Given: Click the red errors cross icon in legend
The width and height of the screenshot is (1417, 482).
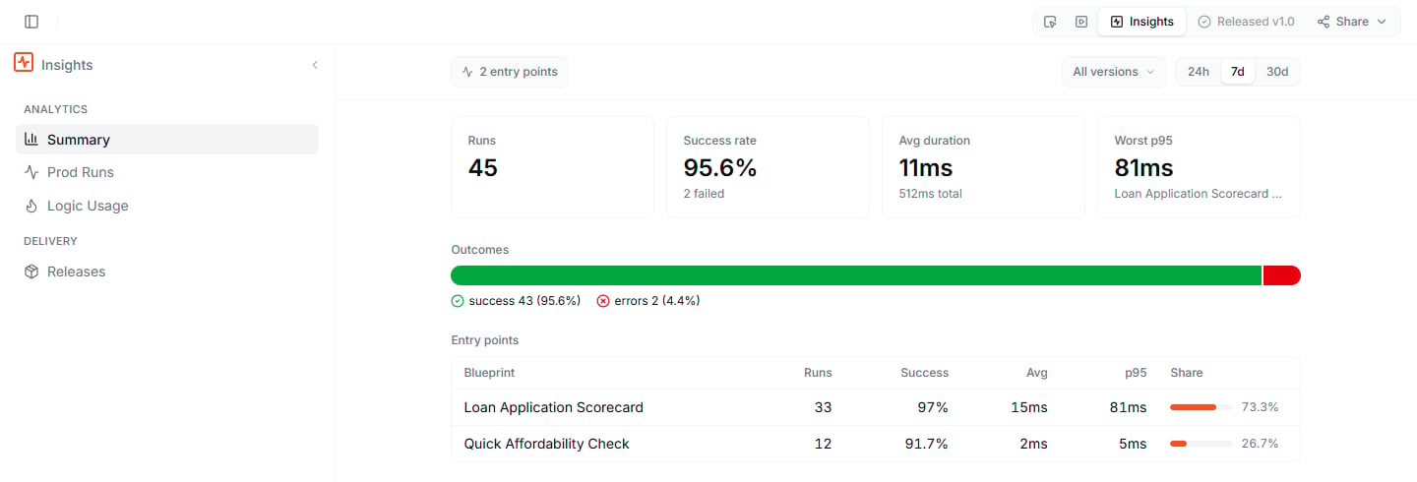Looking at the screenshot, I should (603, 301).
